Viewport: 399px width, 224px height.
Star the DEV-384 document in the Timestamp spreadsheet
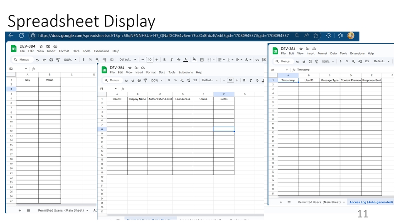point(301,49)
